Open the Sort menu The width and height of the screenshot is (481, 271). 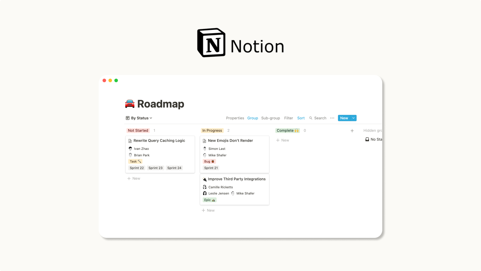[301, 118]
